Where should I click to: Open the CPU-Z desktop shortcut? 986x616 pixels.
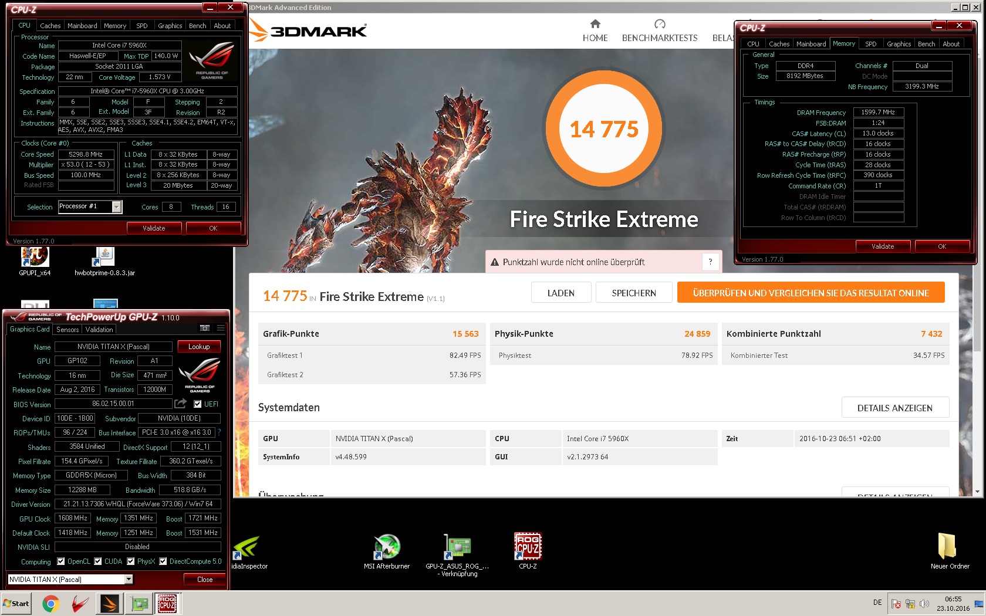pos(528,551)
